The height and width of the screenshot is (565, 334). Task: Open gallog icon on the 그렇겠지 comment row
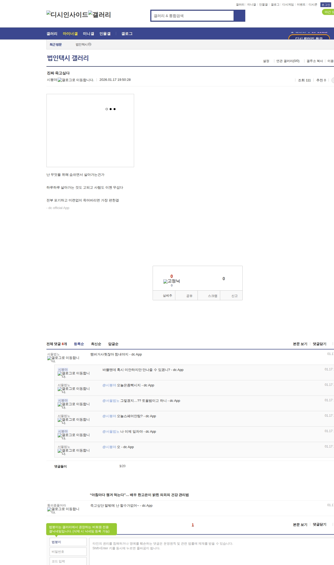tap(74, 406)
